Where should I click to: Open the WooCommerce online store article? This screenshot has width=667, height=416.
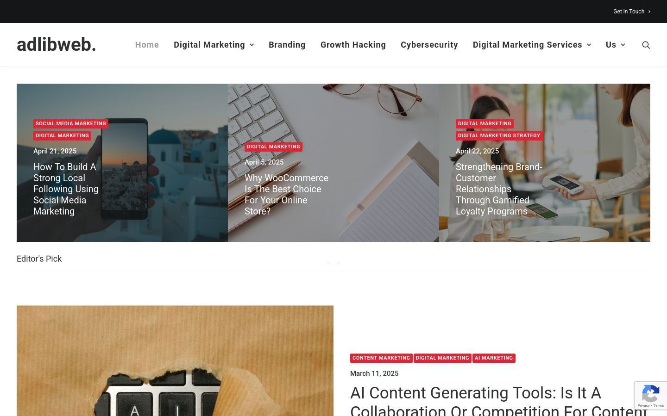286,195
